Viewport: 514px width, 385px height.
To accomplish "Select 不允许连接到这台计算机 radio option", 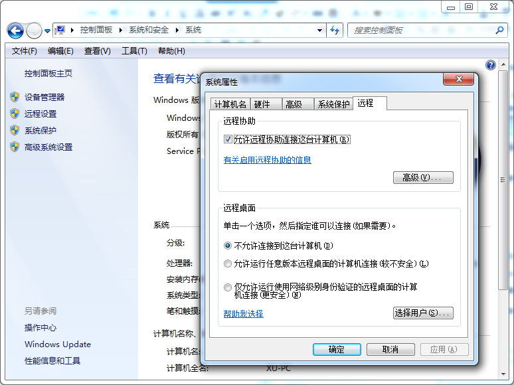I will coord(228,246).
